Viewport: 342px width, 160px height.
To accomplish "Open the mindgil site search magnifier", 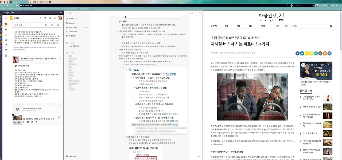I will (x=331, y=26).
